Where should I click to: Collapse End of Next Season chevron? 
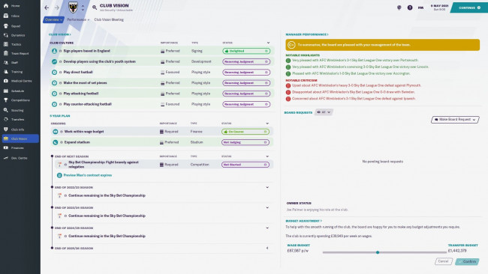pyautogui.click(x=267, y=156)
